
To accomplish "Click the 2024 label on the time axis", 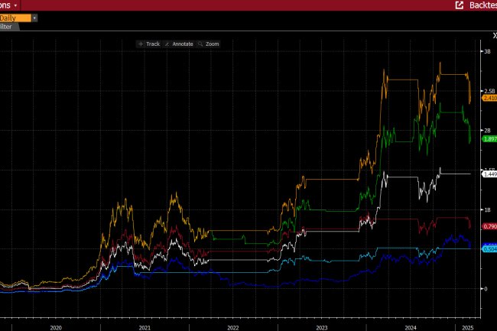I will [411, 328].
